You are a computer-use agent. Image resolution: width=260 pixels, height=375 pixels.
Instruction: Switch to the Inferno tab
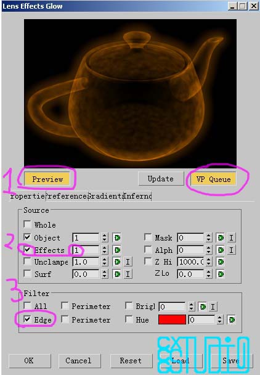(137, 196)
